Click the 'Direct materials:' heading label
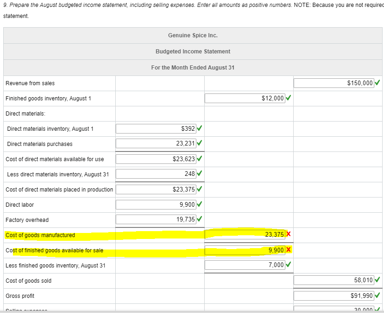Viewport: 384px width, 314px height. point(25,113)
